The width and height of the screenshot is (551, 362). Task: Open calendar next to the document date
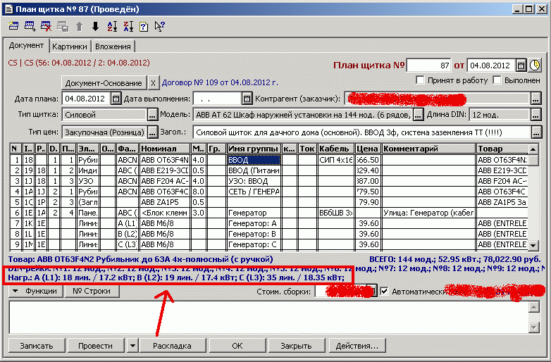pyautogui.click(x=521, y=65)
